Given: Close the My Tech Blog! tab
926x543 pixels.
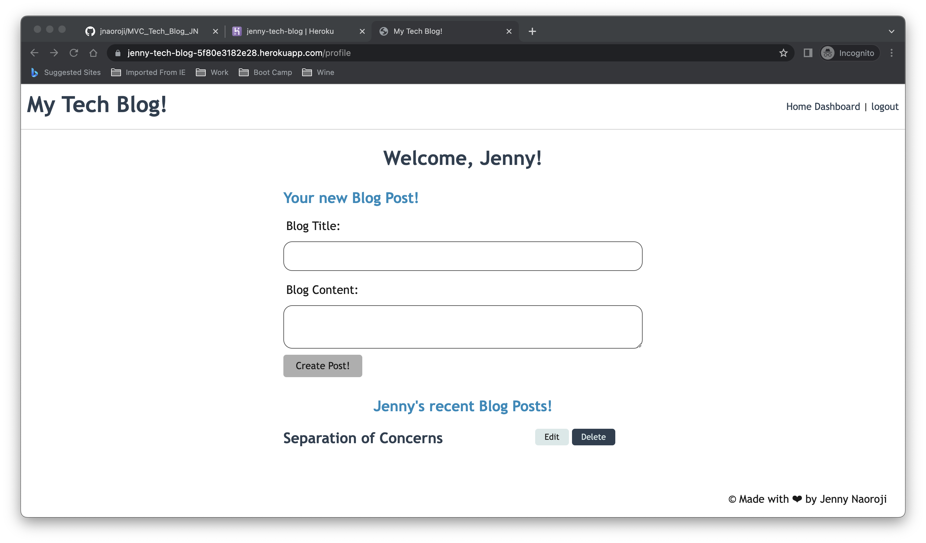Looking at the screenshot, I should click(x=508, y=32).
